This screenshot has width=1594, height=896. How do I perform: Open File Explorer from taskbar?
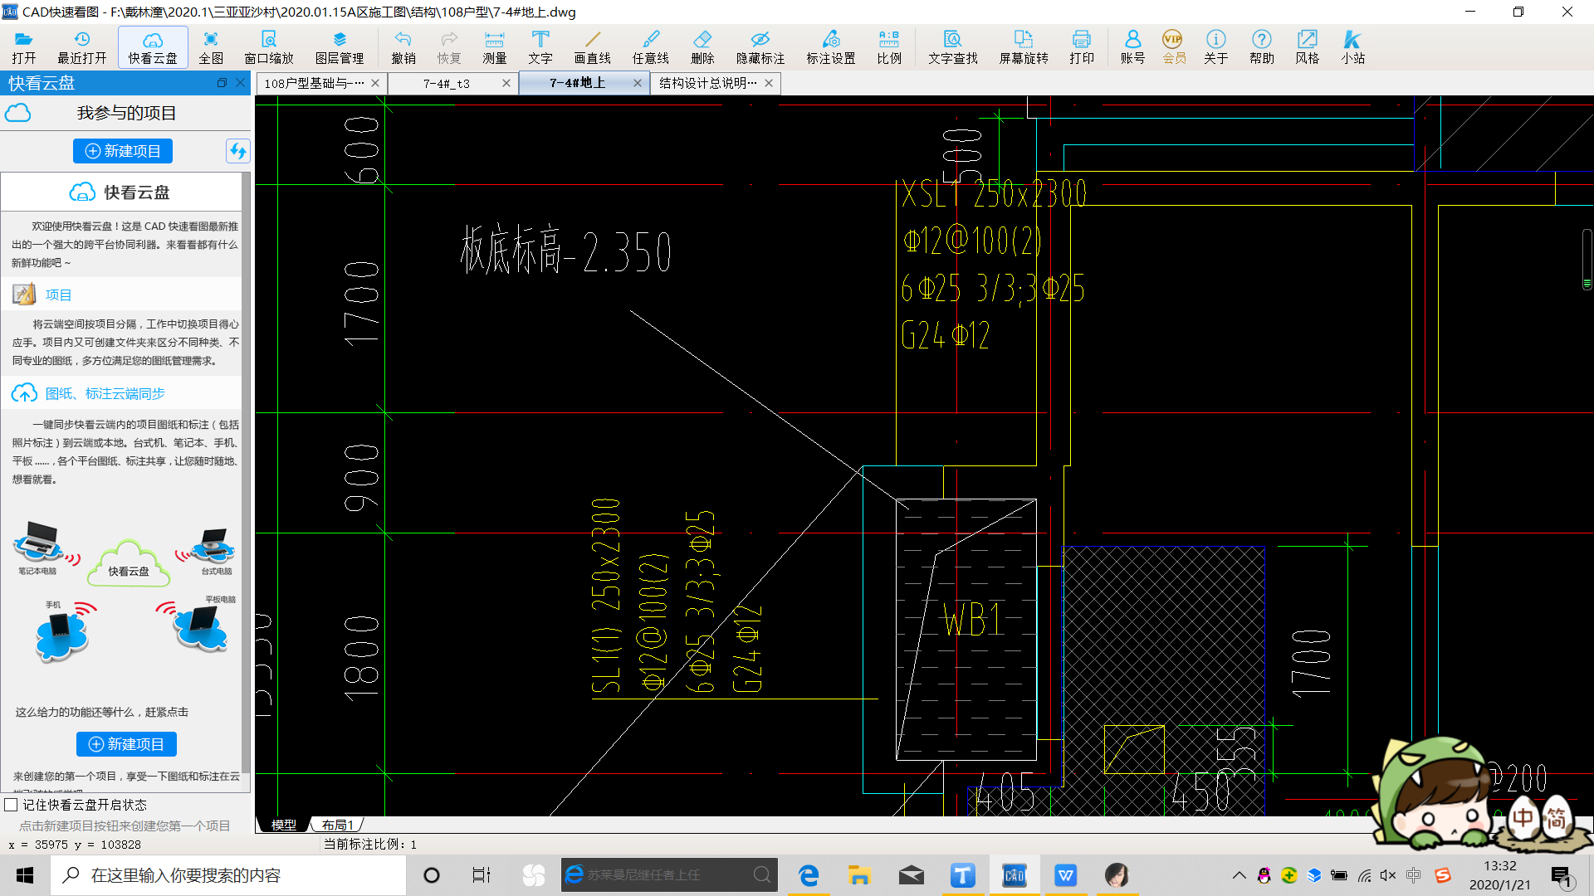pyautogui.click(x=859, y=875)
